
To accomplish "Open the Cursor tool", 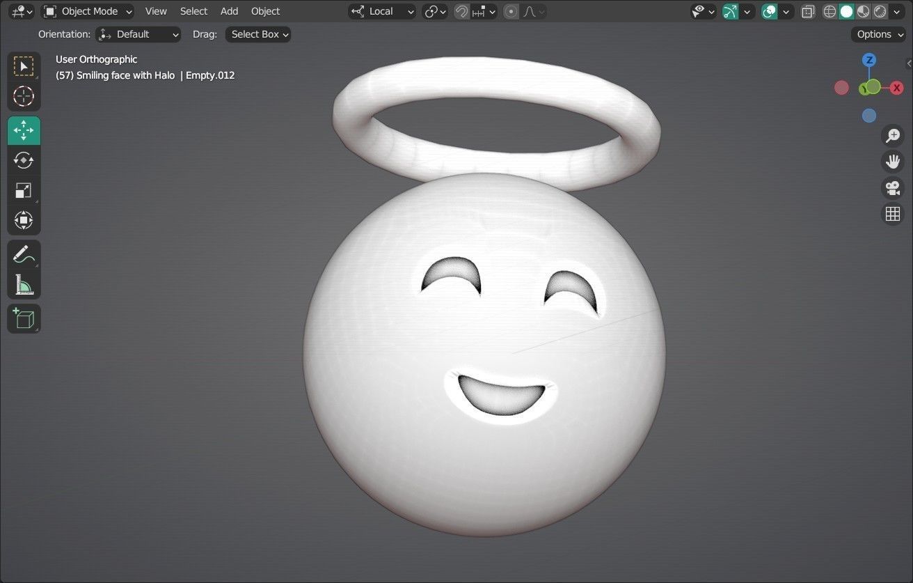I will pyautogui.click(x=24, y=97).
